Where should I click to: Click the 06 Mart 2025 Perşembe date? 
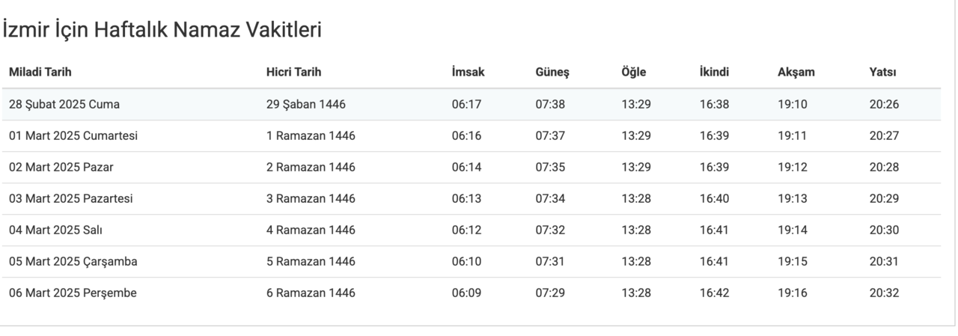73,293
